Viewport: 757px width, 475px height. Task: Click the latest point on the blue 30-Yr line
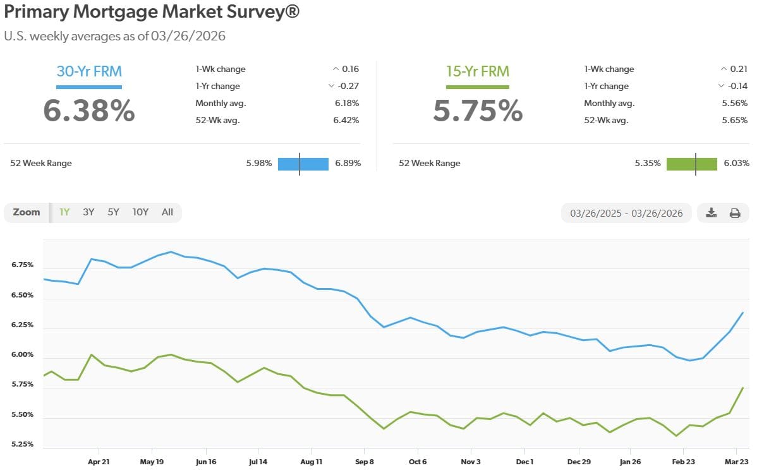click(742, 313)
